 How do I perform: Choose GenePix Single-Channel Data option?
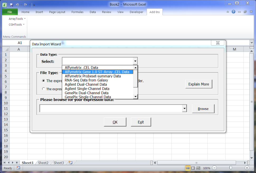pyautogui.click(x=98, y=97)
